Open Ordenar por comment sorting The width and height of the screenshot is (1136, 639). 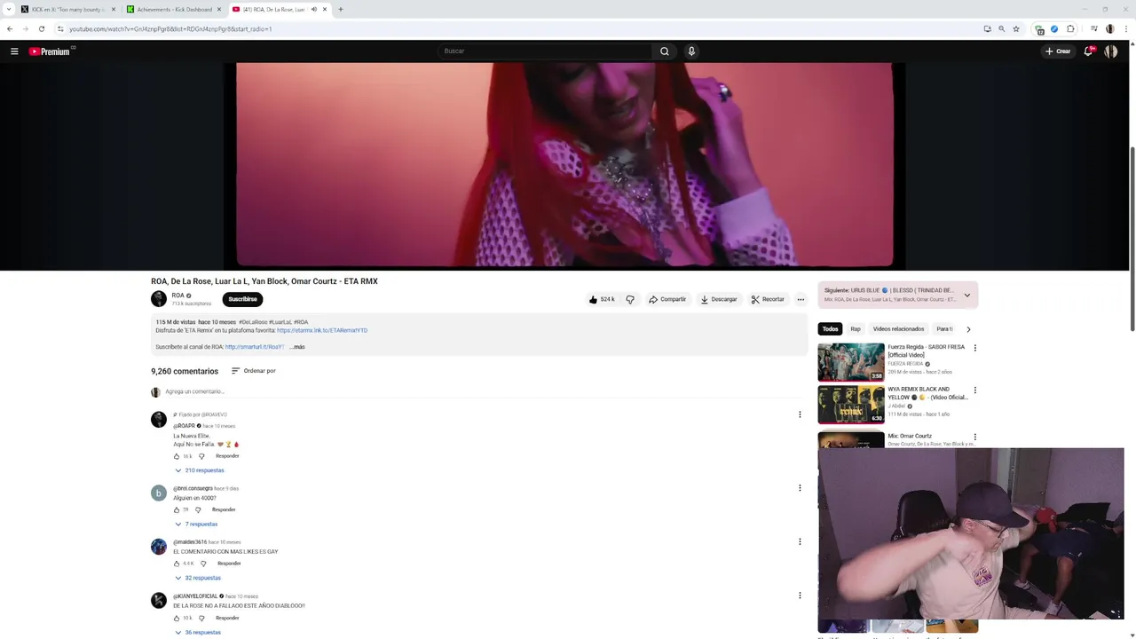click(254, 371)
